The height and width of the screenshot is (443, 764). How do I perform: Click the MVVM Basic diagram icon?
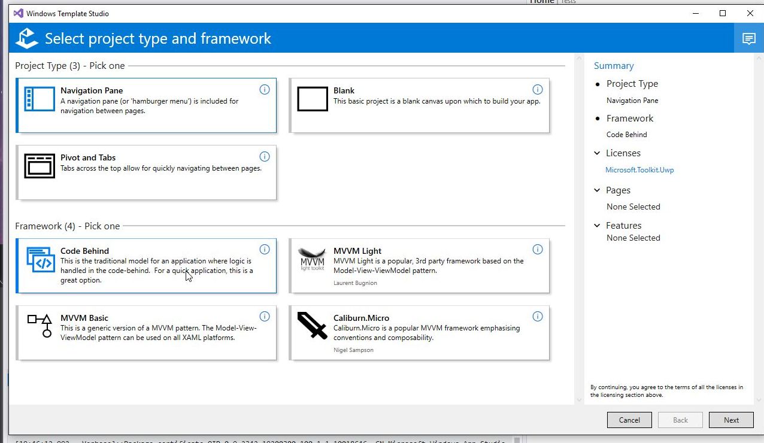pos(40,326)
